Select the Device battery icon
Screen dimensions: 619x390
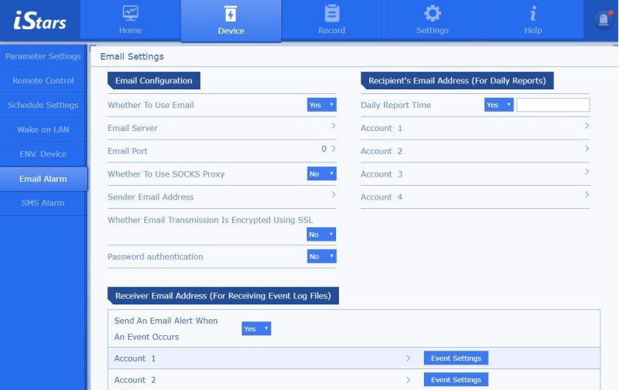230,14
